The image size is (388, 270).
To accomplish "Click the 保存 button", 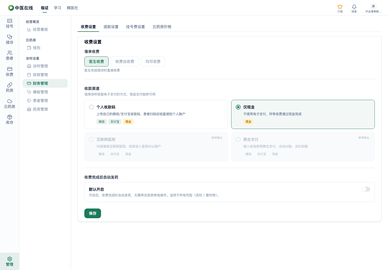I will pos(93,213).
